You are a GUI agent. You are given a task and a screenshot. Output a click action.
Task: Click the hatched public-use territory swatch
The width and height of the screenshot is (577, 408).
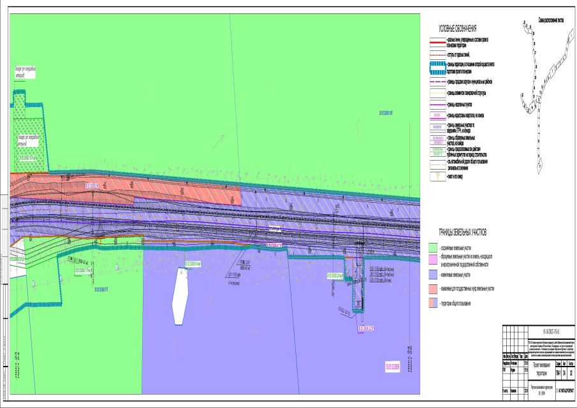pyautogui.click(x=433, y=303)
